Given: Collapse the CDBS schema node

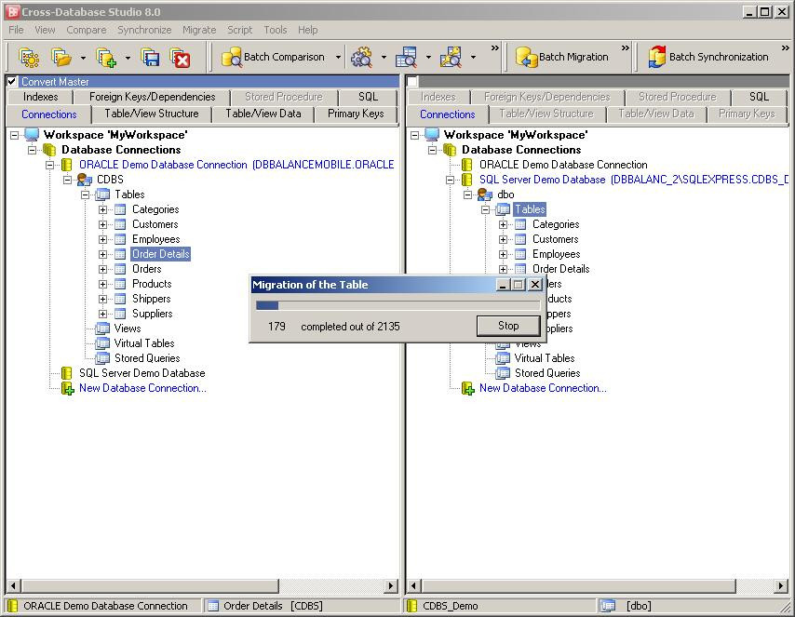Looking at the screenshot, I should click(67, 180).
